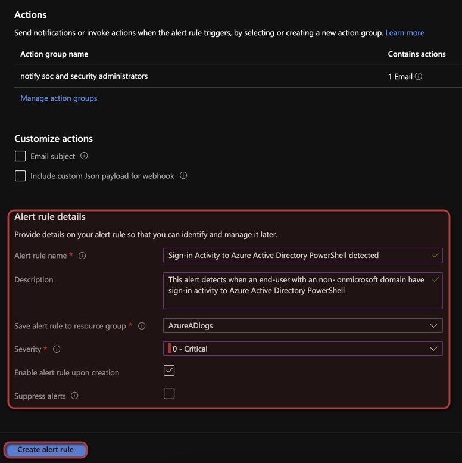Image resolution: width=462 pixels, height=463 pixels.
Task: Tick the Suppress alerts checkbox
Action: click(x=169, y=394)
